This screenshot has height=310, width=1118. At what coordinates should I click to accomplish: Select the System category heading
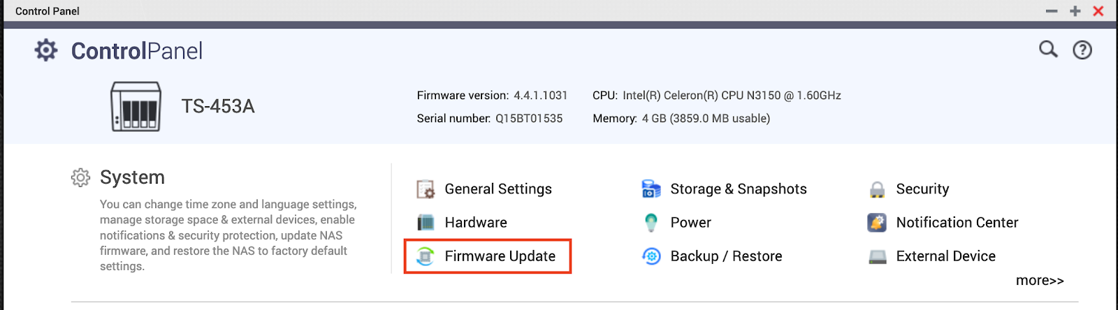click(132, 177)
